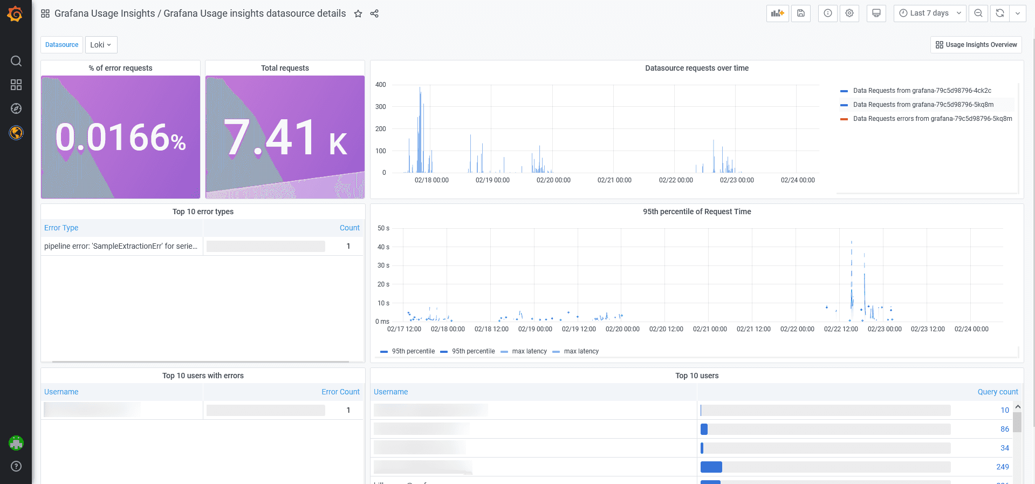Sort Username column in users with errors

point(61,392)
